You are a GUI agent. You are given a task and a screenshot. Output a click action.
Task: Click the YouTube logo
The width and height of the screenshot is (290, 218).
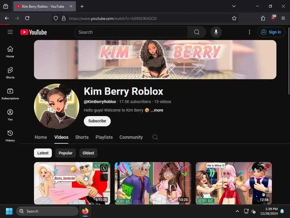coord(33,32)
